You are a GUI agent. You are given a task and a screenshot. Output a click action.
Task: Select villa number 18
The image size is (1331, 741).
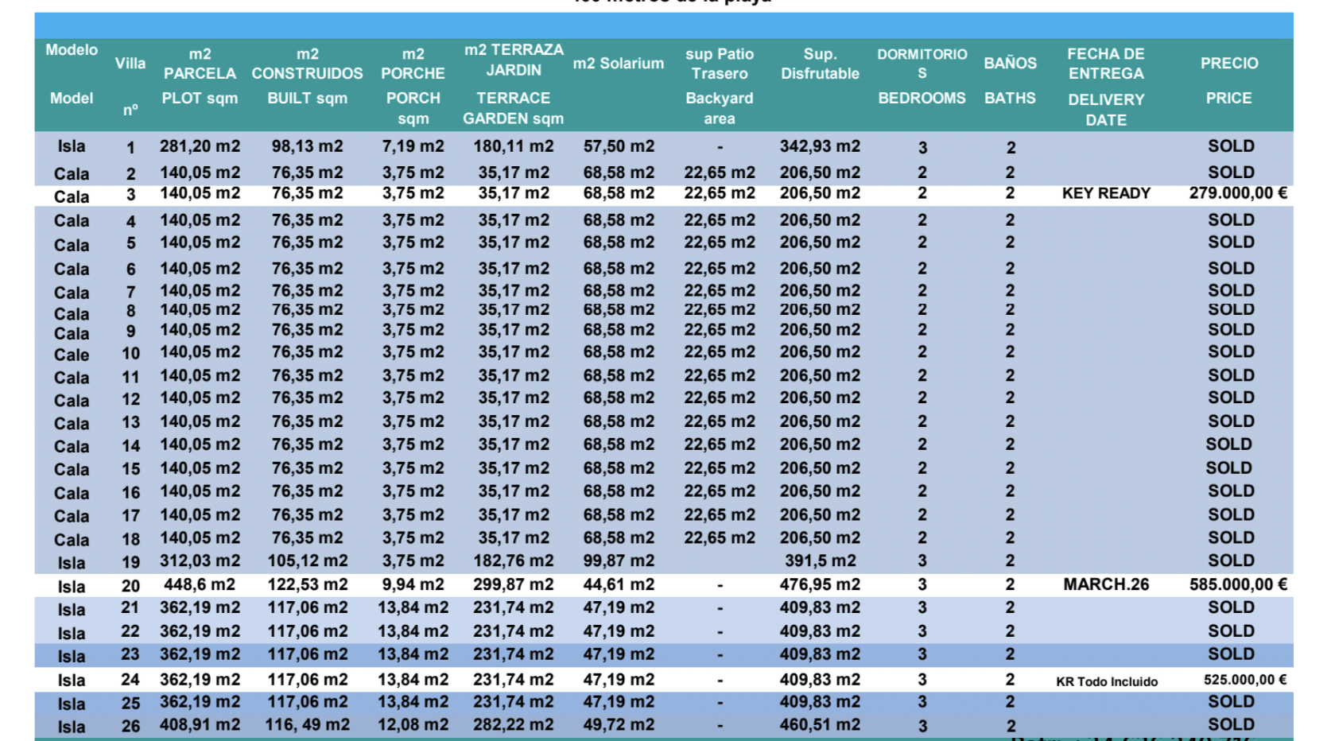click(130, 540)
